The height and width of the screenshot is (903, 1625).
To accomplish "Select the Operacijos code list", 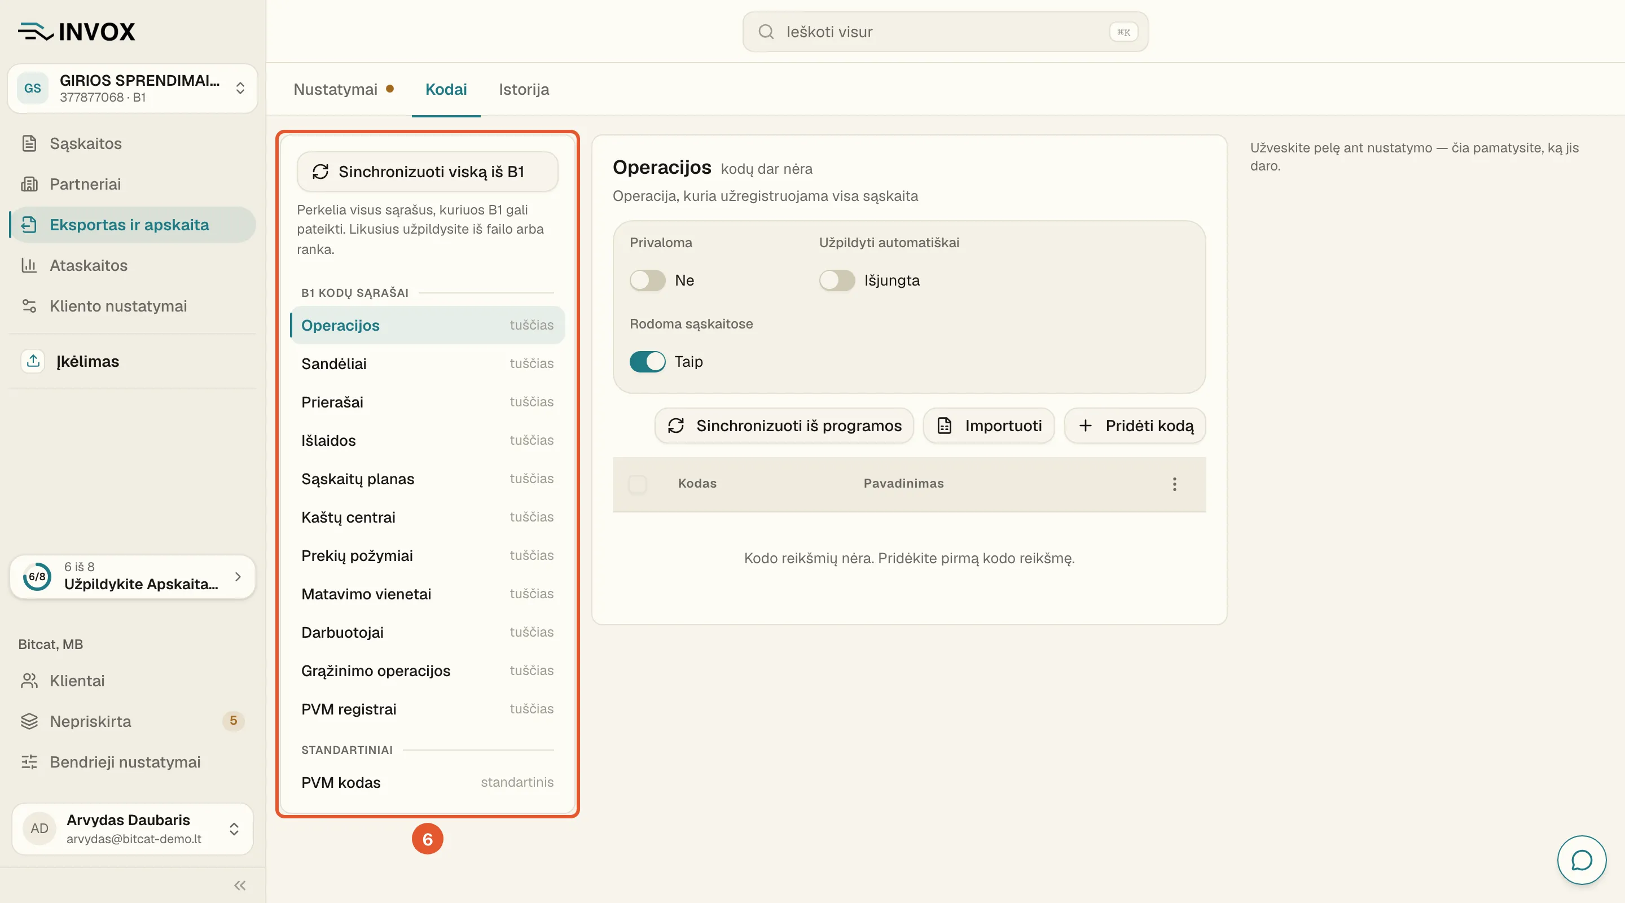I will coord(427,325).
